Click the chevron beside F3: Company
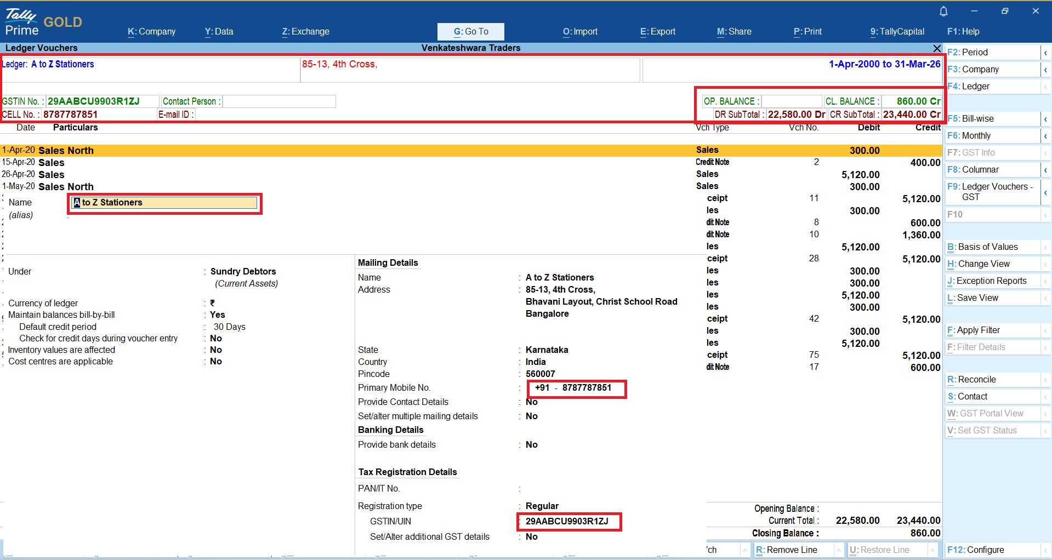1052x560 pixels. pos(1045,70)
